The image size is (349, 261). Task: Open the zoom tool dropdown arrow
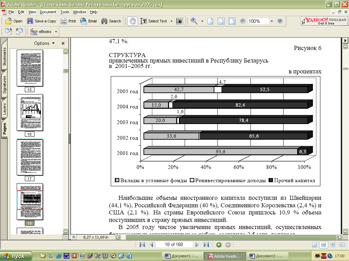click(x=202, y=21)
